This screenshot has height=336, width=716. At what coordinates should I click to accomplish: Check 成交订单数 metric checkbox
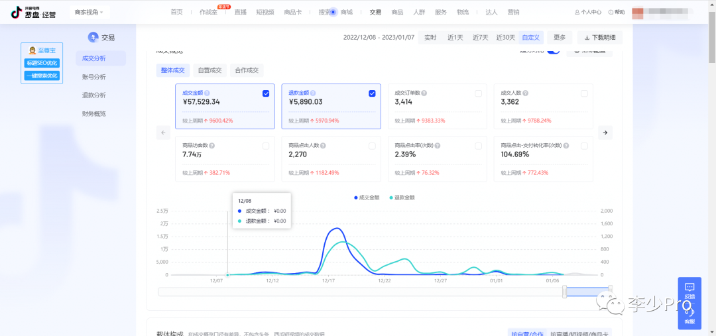coord(478,93)
